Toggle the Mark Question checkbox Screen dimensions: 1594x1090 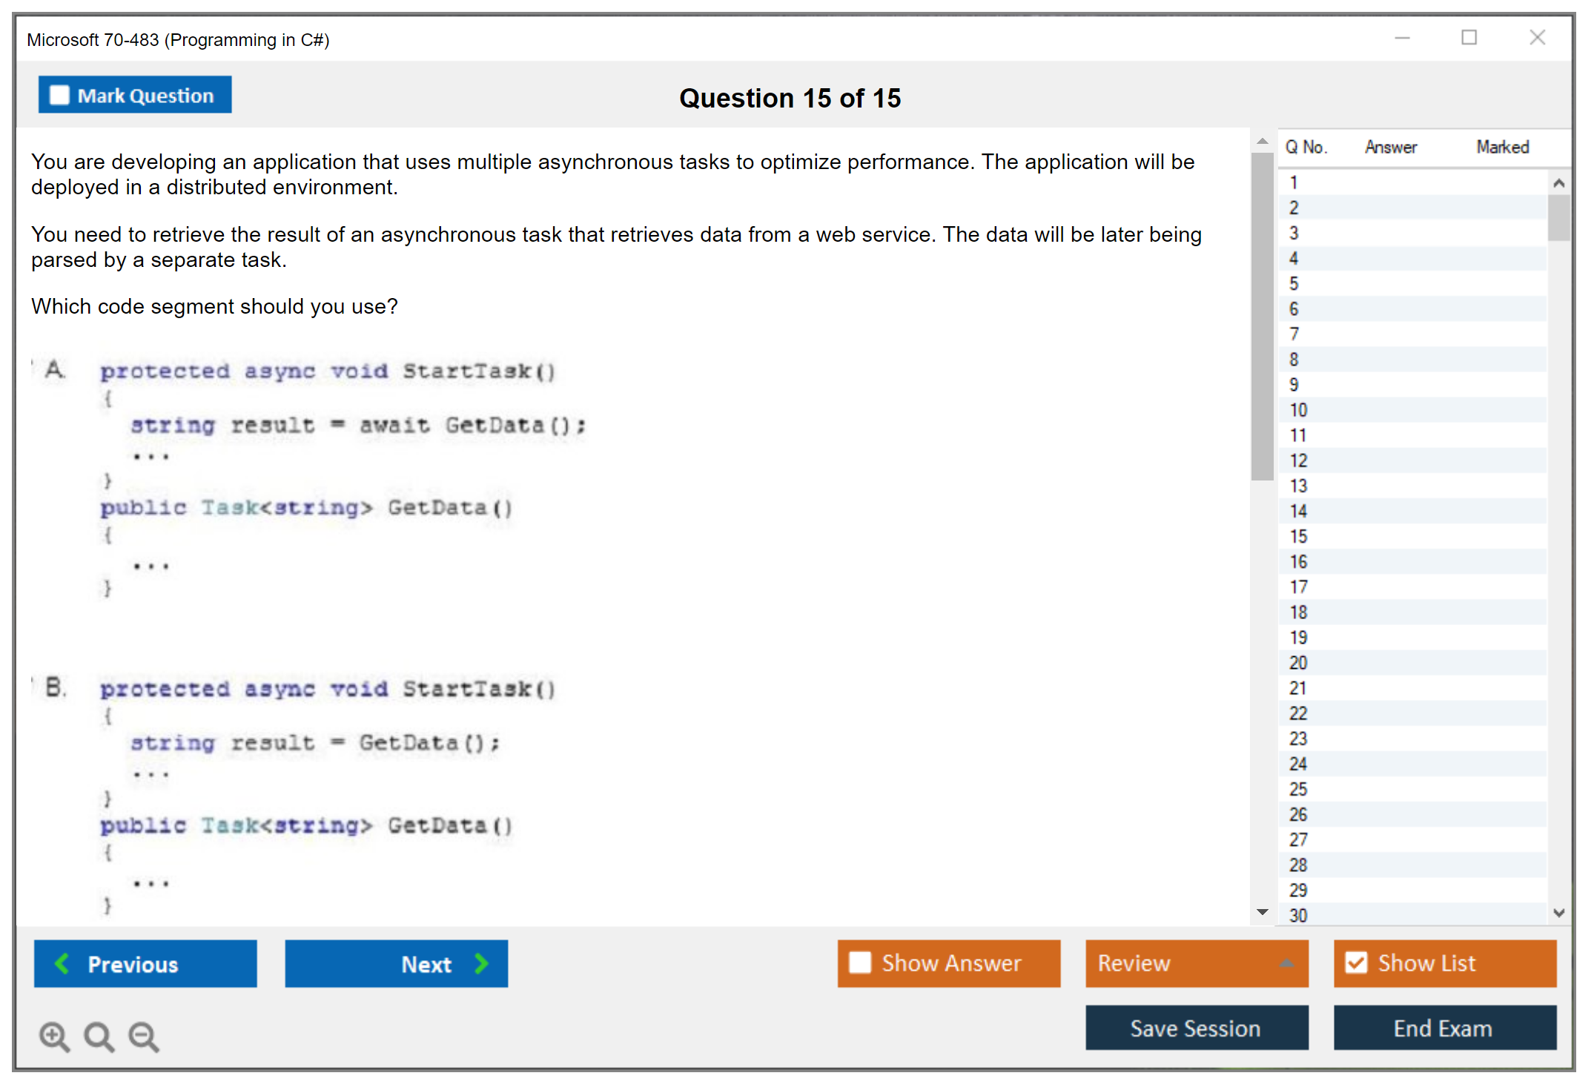[x=59, y=96]
